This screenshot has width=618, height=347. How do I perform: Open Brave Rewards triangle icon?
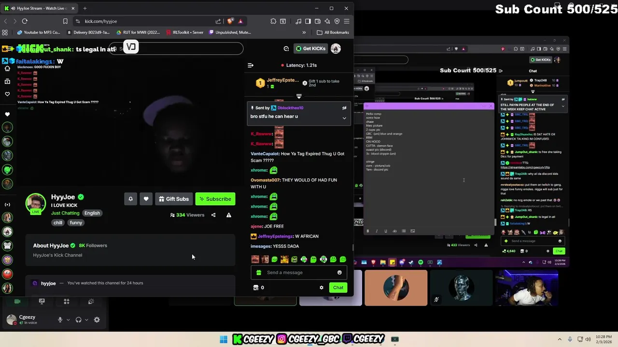tap(240, 21)
